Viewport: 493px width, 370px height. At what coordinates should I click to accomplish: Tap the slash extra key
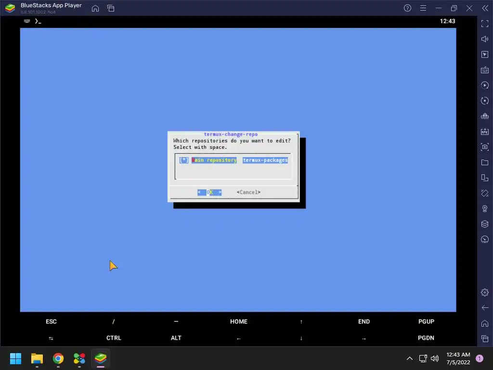pos(114,321)
